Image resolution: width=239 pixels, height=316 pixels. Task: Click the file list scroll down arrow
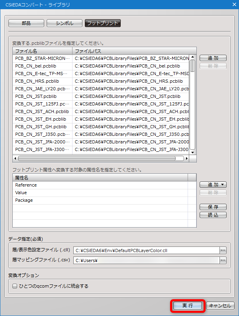pyautogui.click(x=192, y=152)
